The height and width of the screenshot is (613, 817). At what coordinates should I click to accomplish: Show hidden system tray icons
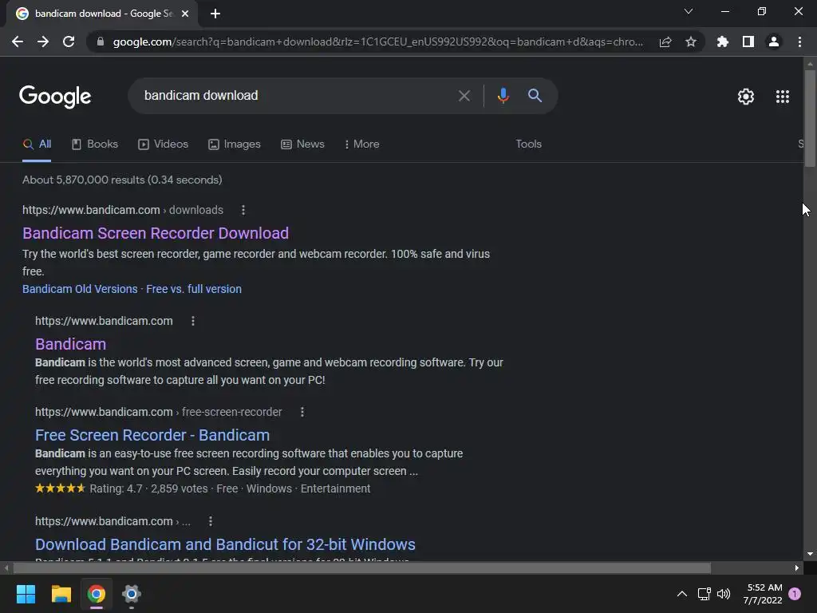[681, 594]
